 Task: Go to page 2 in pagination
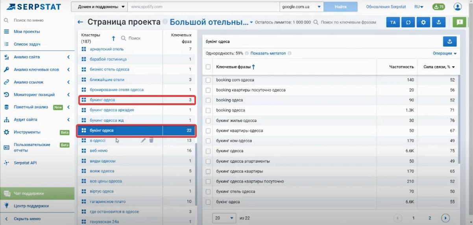(429, 218)
